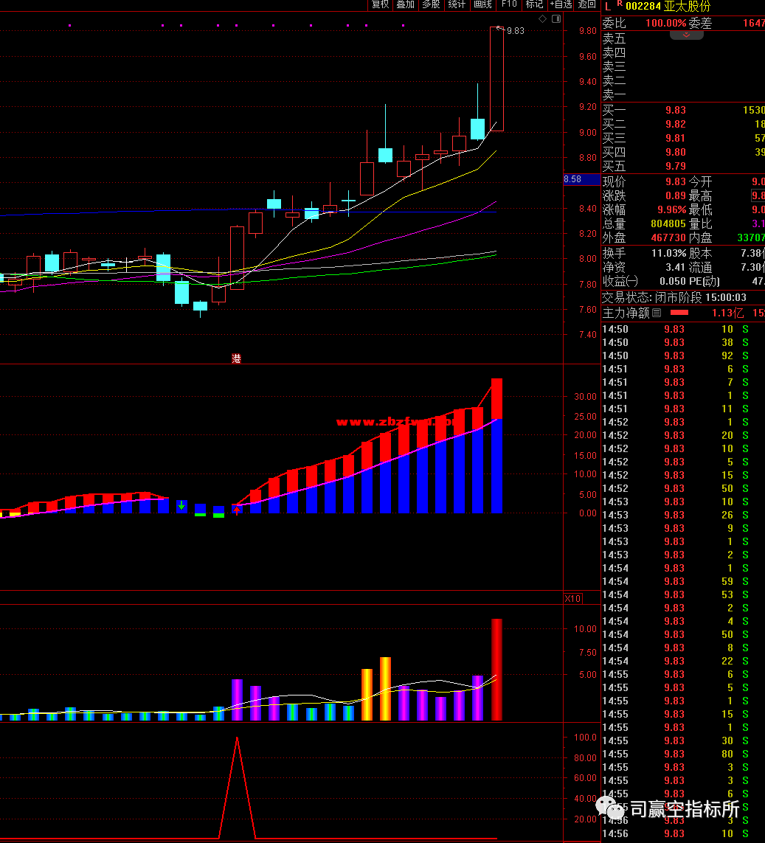Click the red 港 marker on chart
Viewport: 765px width, 843px height.
[236, 359]
